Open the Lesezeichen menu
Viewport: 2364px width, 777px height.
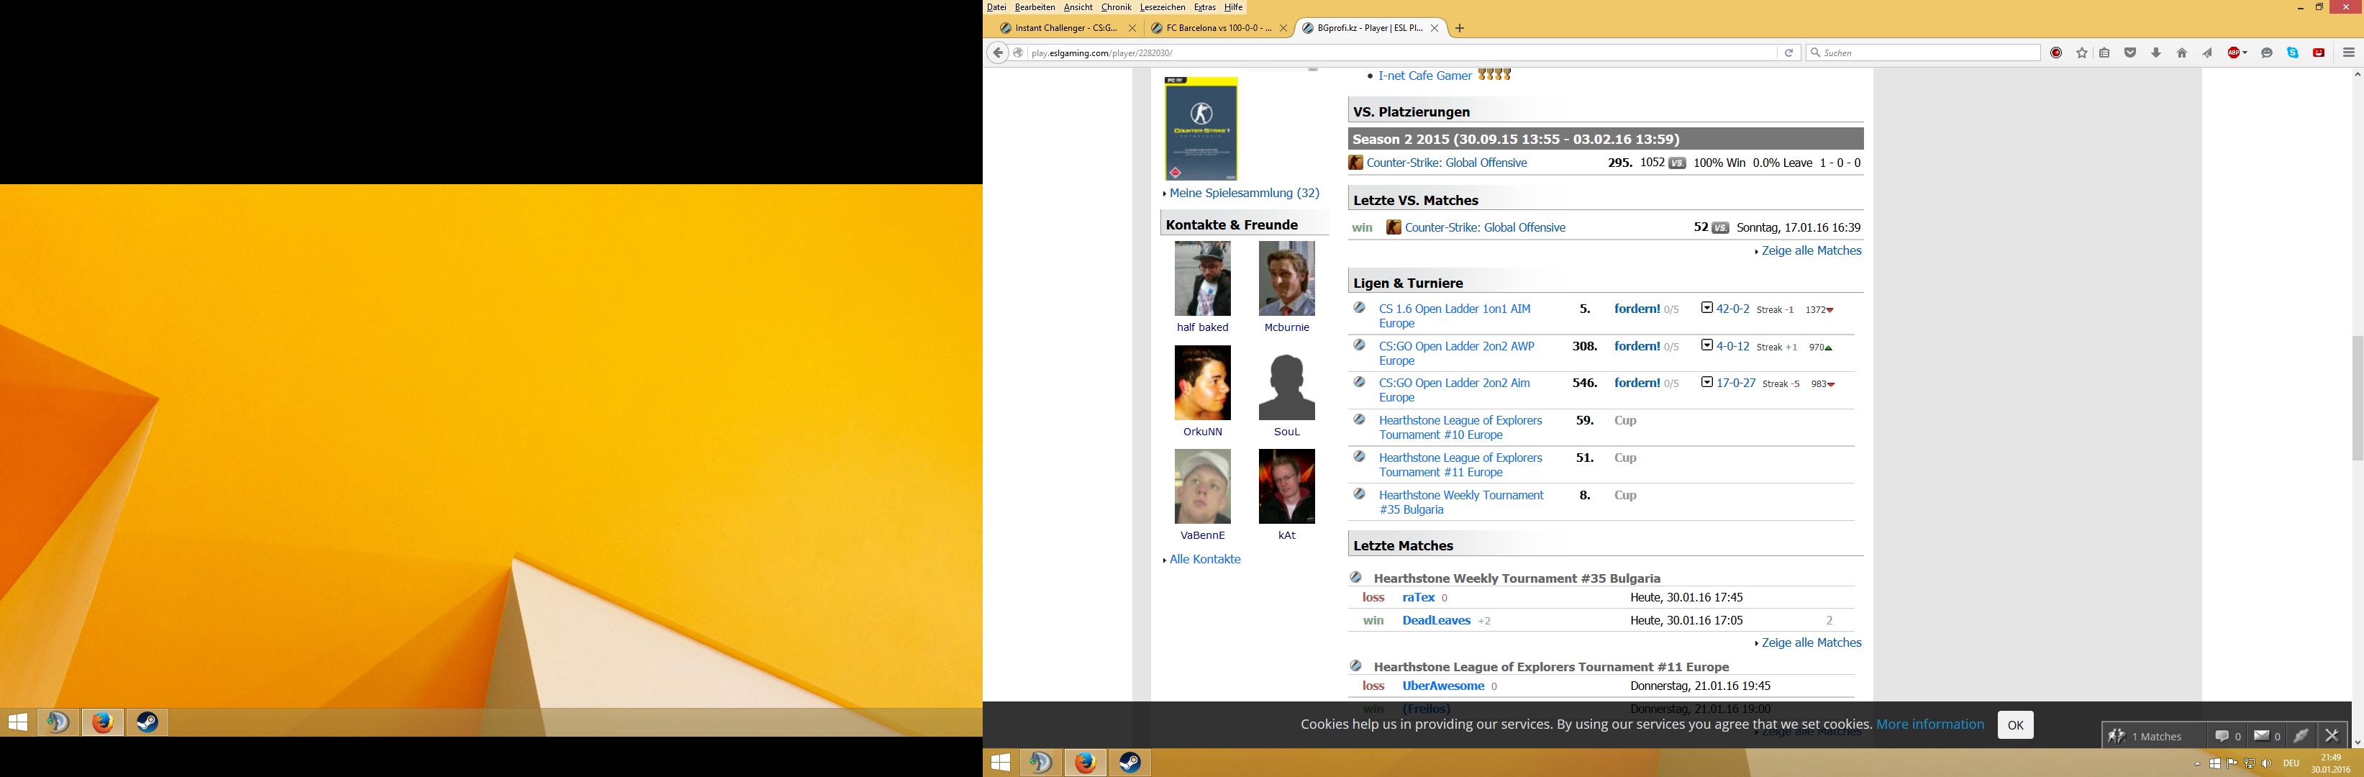pyautogui.click(x=1162, y=7)
